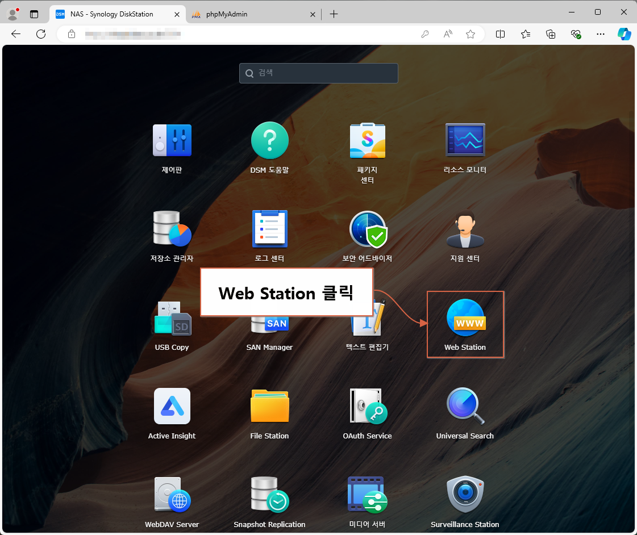Launch 보안 어드바이저 security advisor
Screen dimensions: 637x535
pyautogui.click(x=368, y=229)
